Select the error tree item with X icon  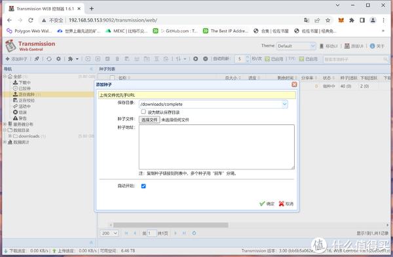pyautogui.click(x=20, y=112)
